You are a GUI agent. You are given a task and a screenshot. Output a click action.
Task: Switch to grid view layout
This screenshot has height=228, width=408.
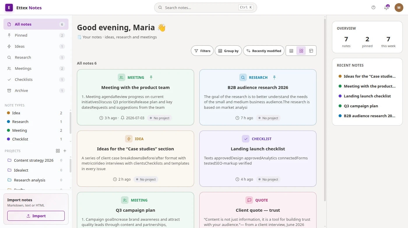301,51
